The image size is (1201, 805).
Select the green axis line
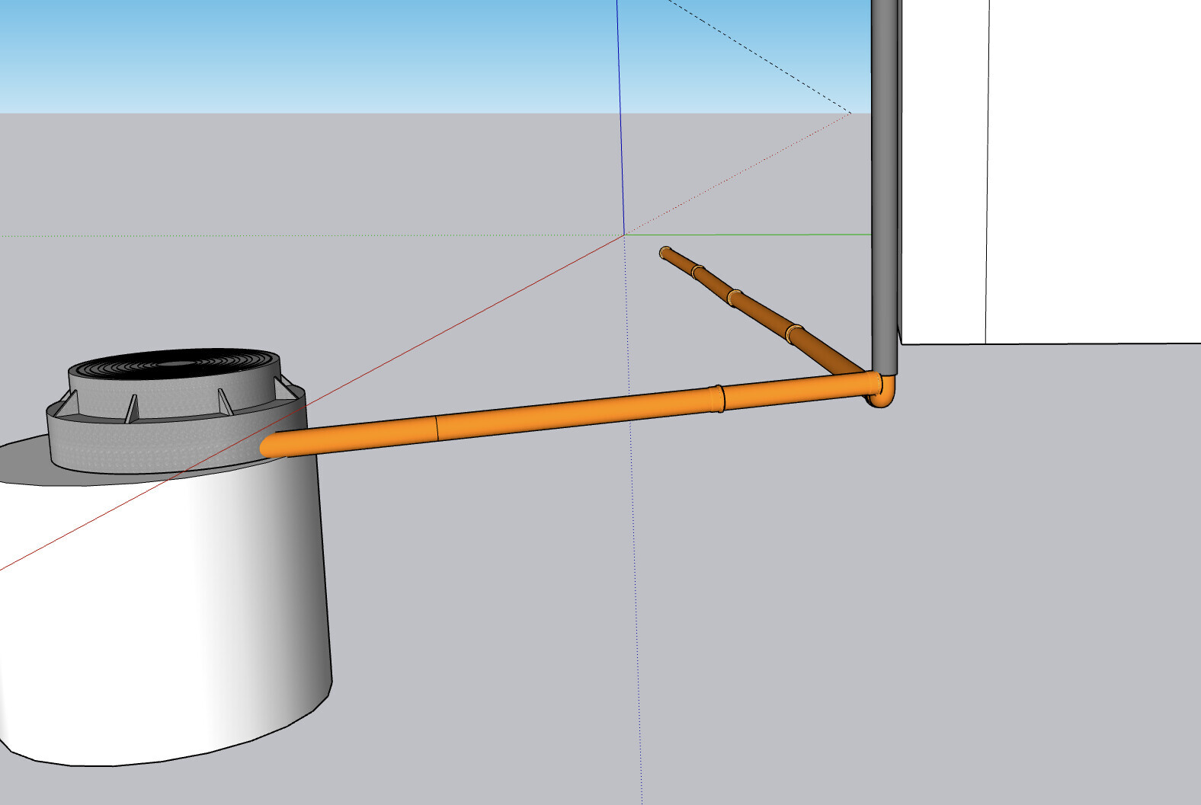pos(747,235)
